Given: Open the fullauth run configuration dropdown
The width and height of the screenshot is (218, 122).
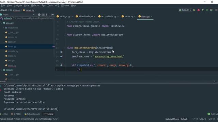Looking at the screenshot, I should coord(185,10).
